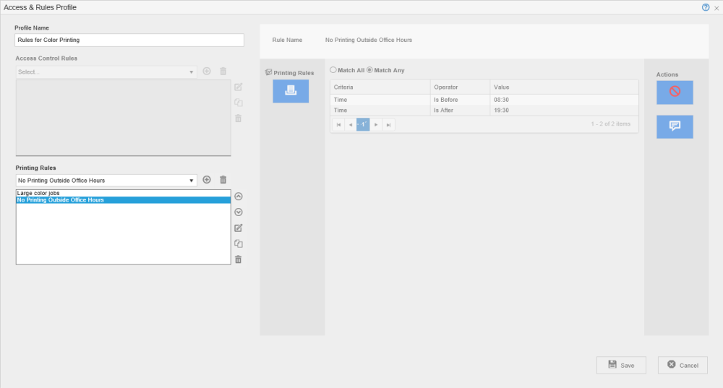This screenshot has height=388, width=723.
Task: Delete printing rule icon beside dropdown
Action: pyautogui.click(x=223, y=180)
